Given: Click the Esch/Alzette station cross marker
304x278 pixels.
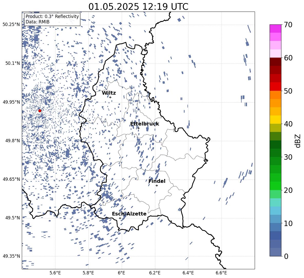Looking at the screenshot, I should point(120,218).
